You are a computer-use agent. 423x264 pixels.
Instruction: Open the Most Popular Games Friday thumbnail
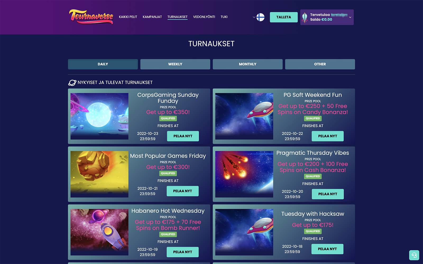pyautogui.click(x=99, y=174)
